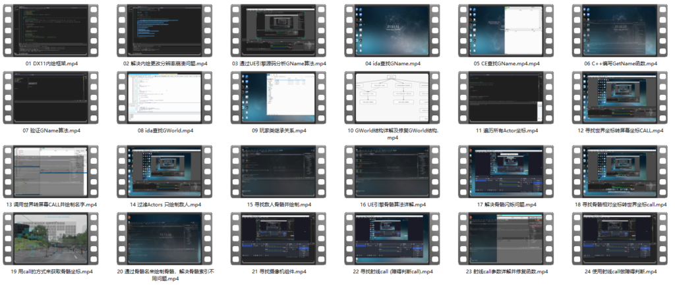Click filename "10 GWorld结构详解及修复GWorld结构.mp4"

tap(393, 134)
